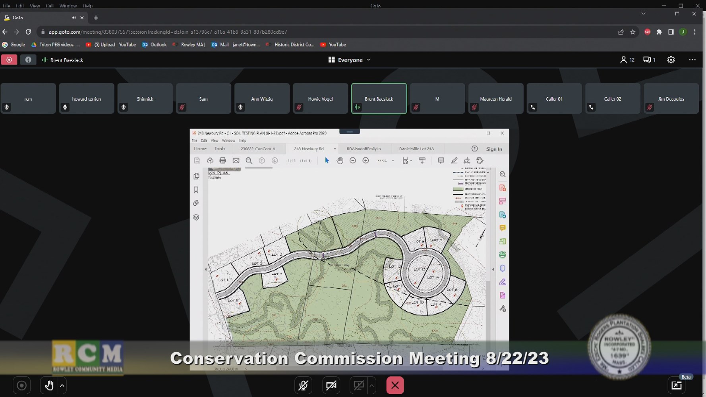This screenshot has width=706, height=397.
Task: Select Jim Decoulos participant tile
Action: point(671,98)
